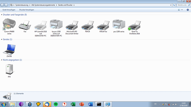191x107 pixels.
Task: Collapse the Drucker und Faxgeräte group
Action: pyautogui.click(x=2, y=15)
